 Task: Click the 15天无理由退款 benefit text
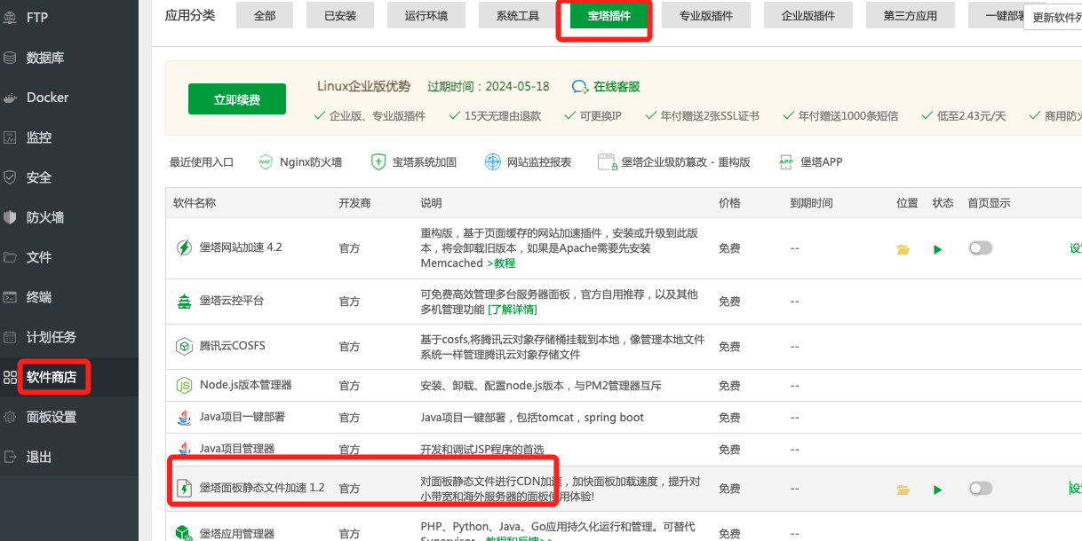(503, 116)
